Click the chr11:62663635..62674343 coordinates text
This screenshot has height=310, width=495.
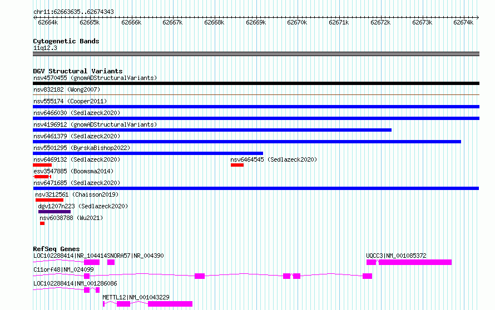[73, 12]
